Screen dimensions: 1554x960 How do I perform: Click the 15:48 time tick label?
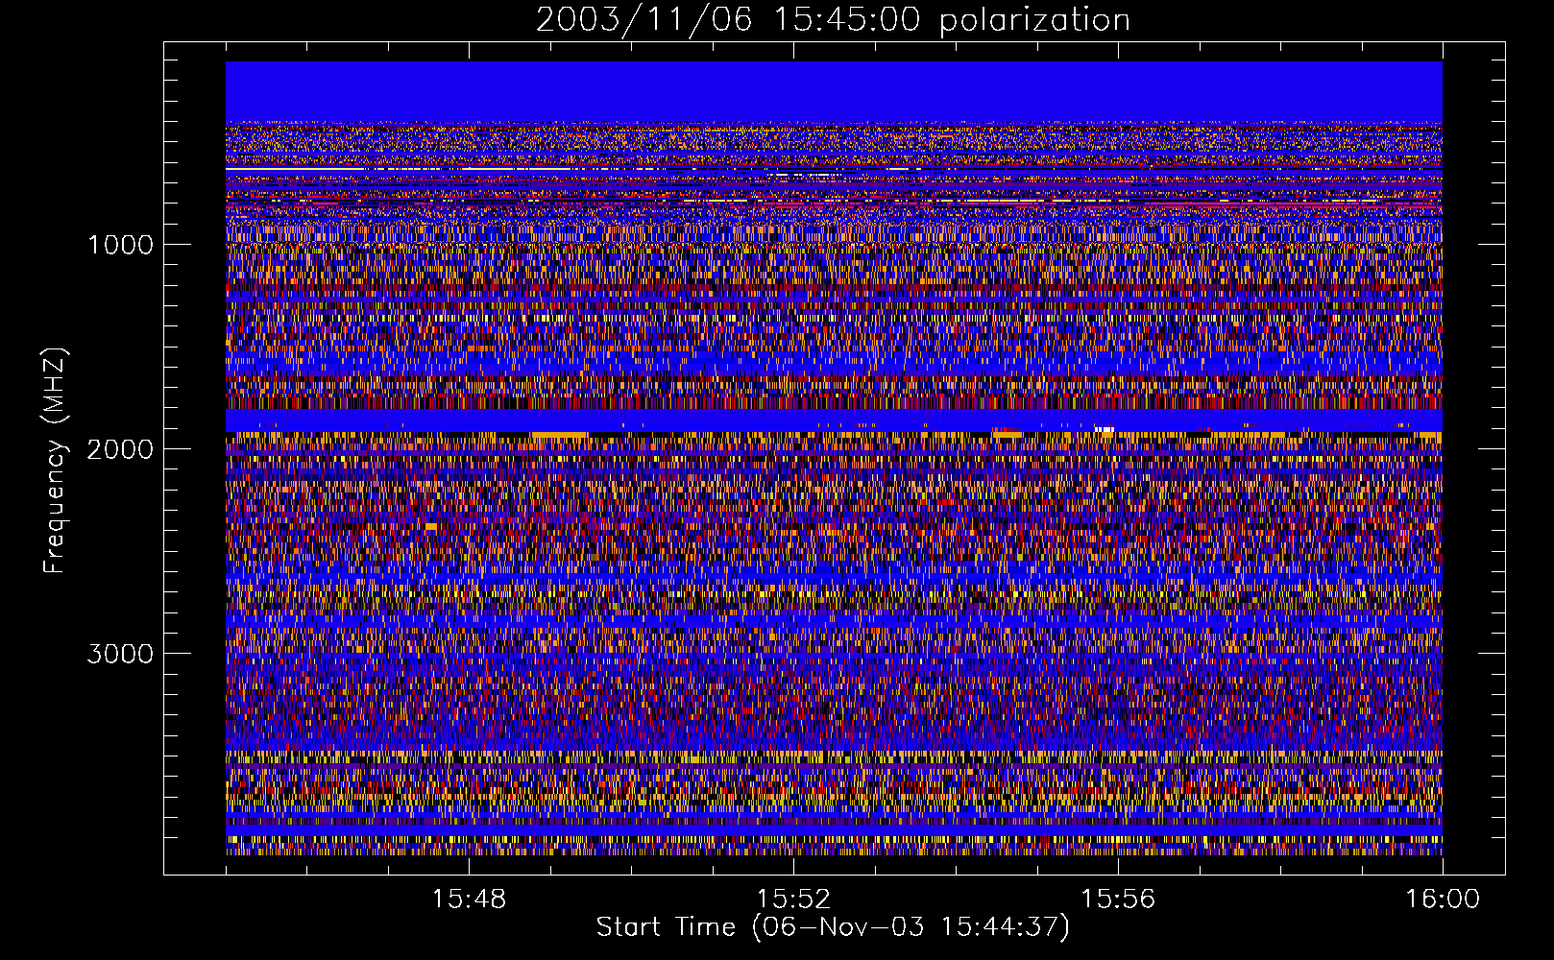[469, 900]
